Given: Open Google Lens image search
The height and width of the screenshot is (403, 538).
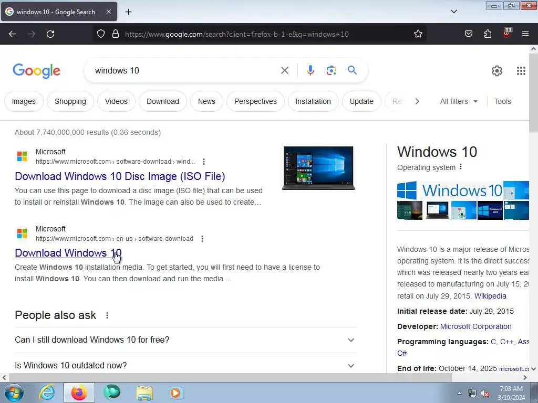Looking at the screenshot, I should click(331, 71).
